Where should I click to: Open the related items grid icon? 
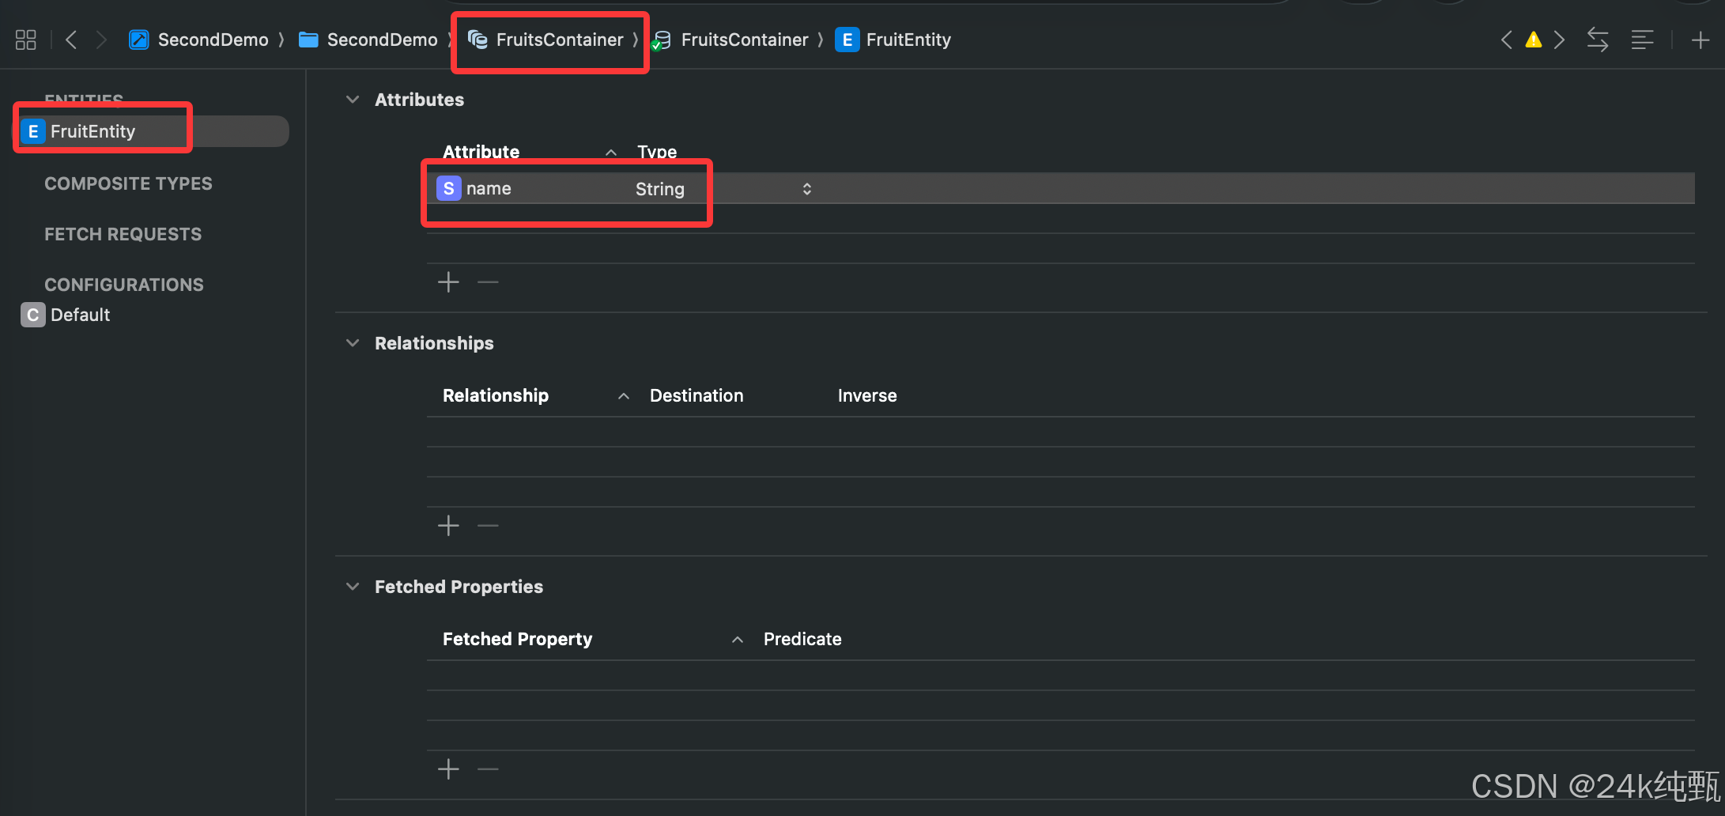tap(26, 40)
